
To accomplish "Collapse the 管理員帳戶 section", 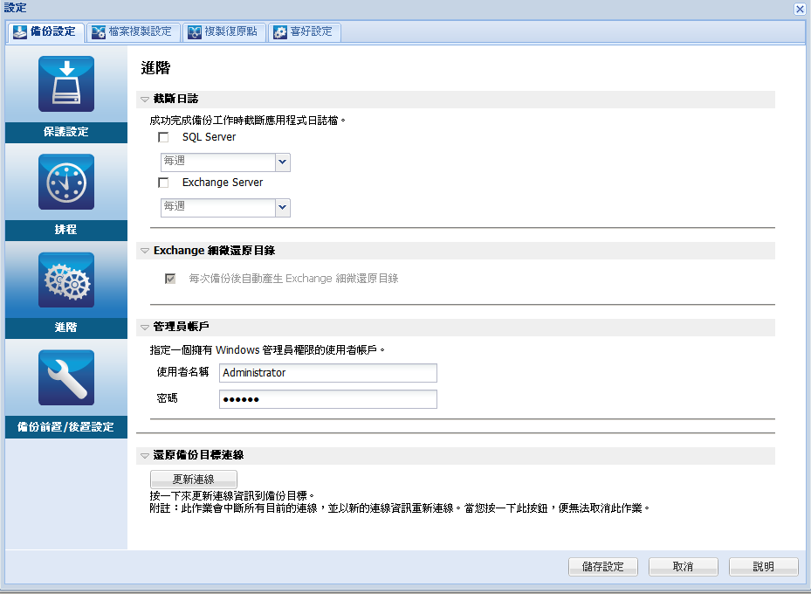I will tap(144, 327).
